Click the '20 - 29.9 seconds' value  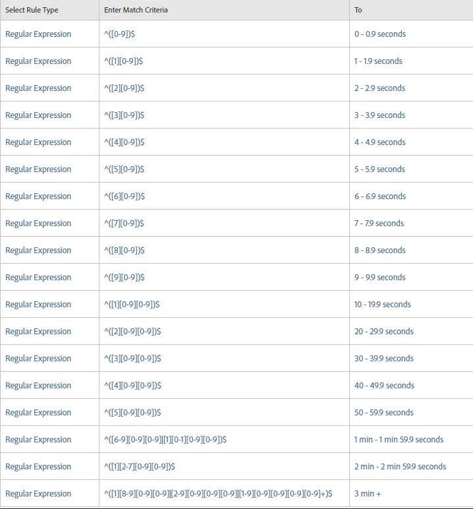pos(384,332)
